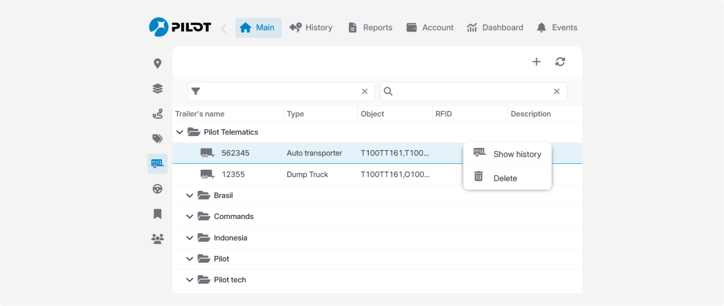Image resolution: width=724 pixels, height=306 pixels.
Task: Click object cell T100TT161,O100...
Action: point(395,174)
